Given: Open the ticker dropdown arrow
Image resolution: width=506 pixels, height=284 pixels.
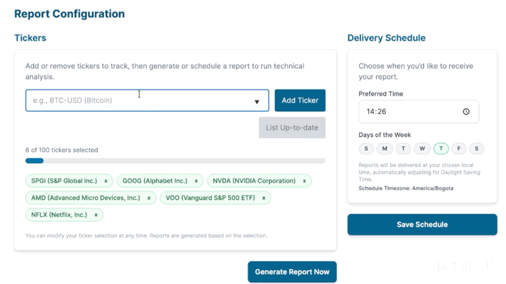Looking at the screenshot, I should click(256, 102).
